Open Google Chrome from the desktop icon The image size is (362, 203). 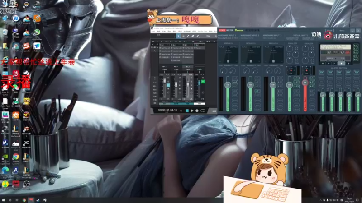(x=16, y=157)
